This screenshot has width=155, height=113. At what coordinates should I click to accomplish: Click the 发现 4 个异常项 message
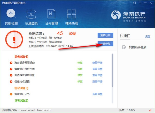tap(45, 38)
